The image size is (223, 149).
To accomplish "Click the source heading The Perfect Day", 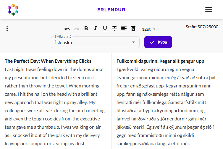I will pos(48,61).
